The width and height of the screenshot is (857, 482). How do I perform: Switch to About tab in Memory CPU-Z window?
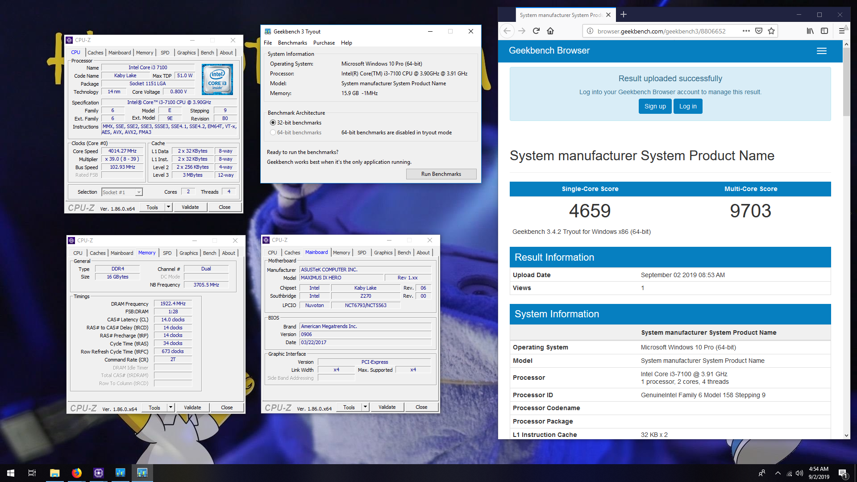tap(229, 253)
